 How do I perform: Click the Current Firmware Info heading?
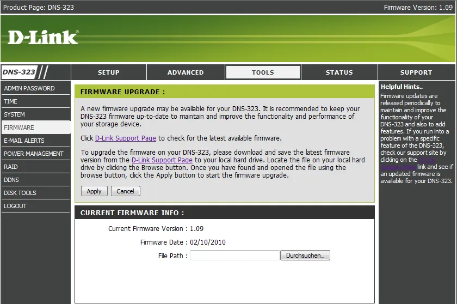[132, 212]
